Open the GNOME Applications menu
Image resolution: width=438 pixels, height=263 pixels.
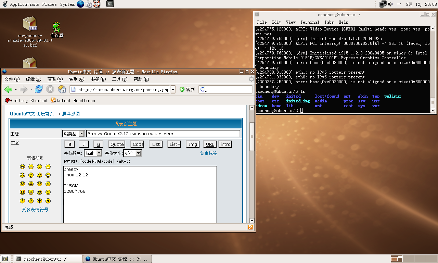coord(24,4)
